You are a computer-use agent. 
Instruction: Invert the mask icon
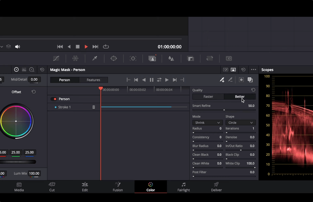point(250,80)
